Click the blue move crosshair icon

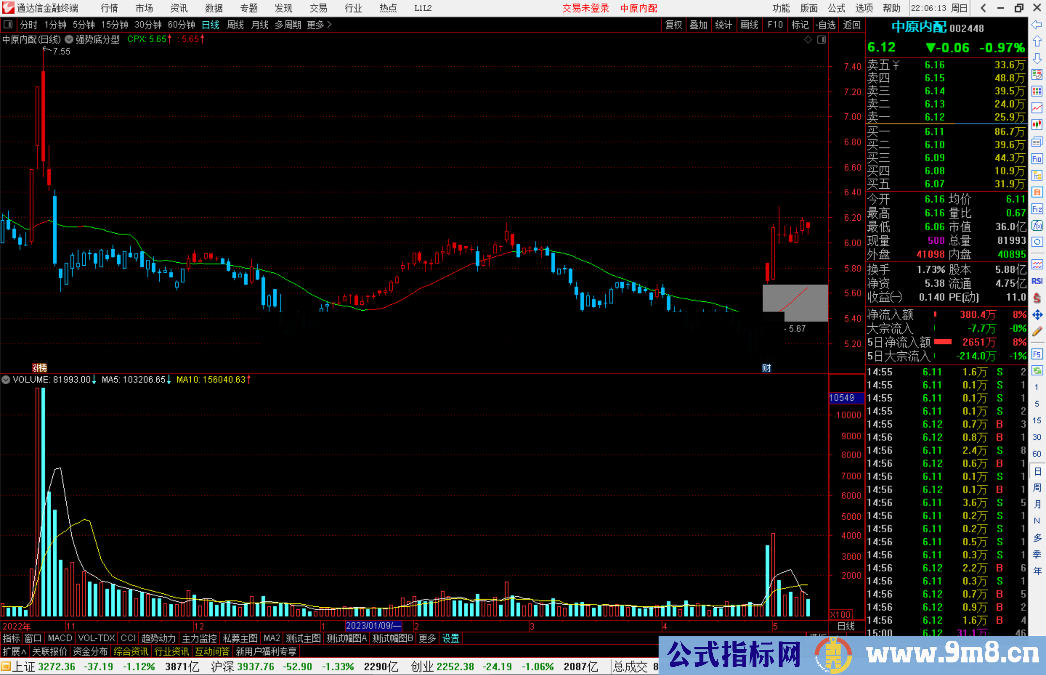coord(1037,315)
